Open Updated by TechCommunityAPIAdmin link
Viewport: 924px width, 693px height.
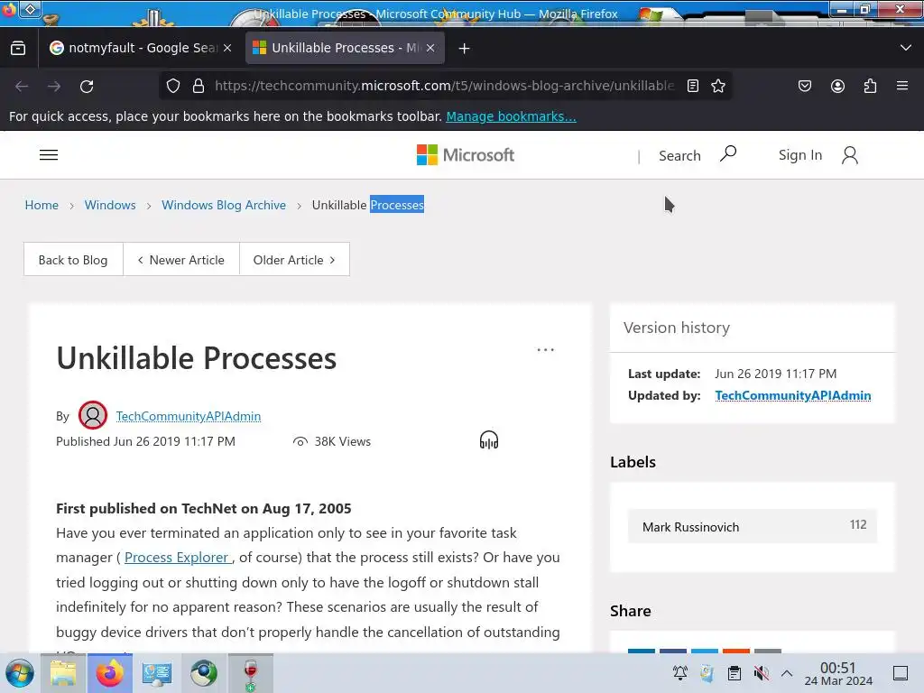point(793,395)
